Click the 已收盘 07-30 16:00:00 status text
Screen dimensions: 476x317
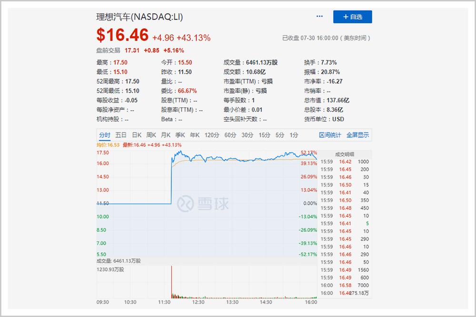(326, 38)
